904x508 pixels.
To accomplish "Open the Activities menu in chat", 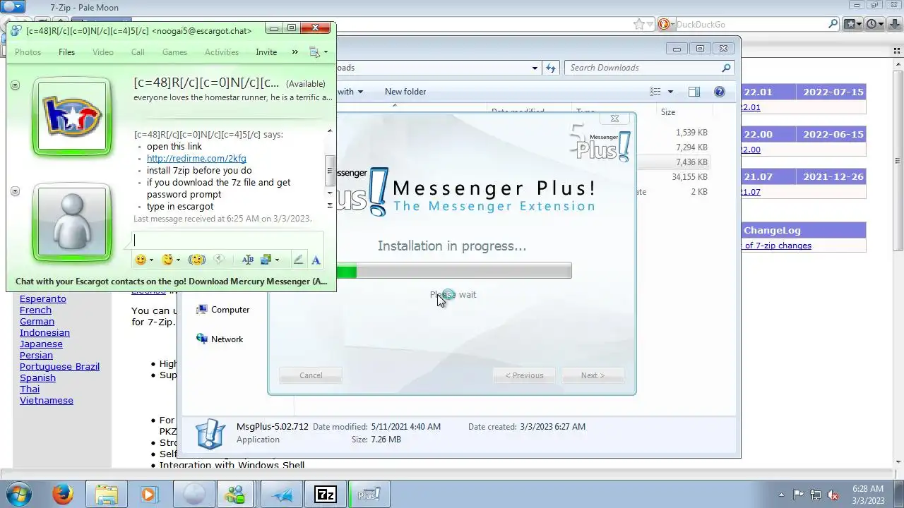I will pyautogui.click(x=222, y=52).
